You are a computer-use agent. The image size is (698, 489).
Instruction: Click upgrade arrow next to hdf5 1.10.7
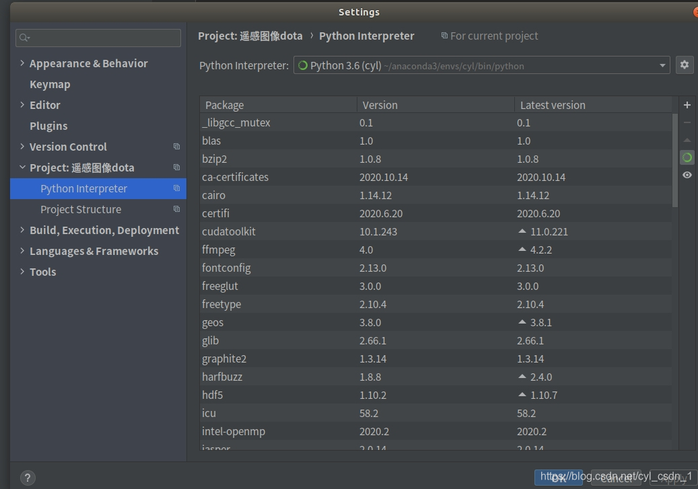click(522, 395)
